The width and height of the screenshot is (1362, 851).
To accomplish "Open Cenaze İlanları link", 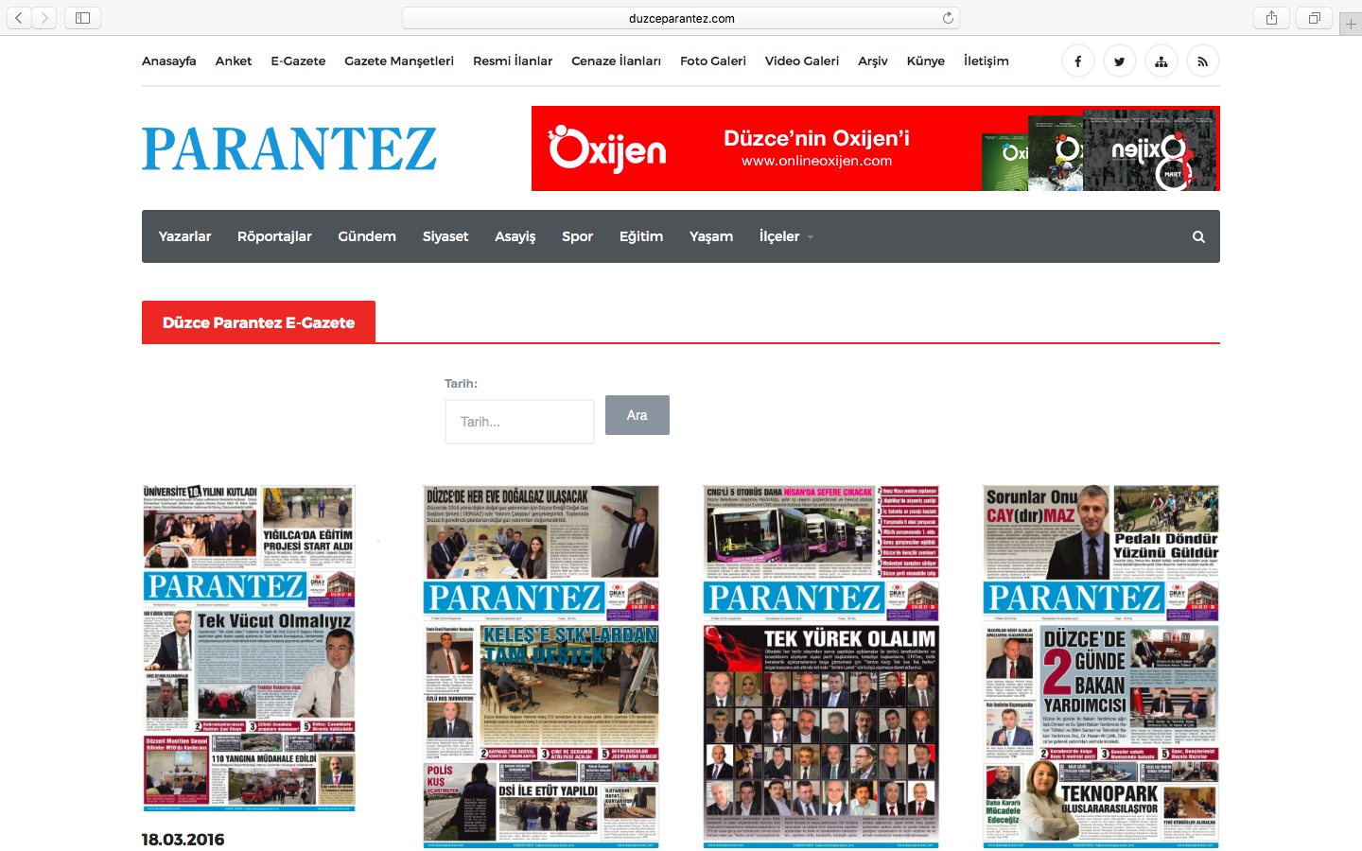I will (x=616, y=61).
